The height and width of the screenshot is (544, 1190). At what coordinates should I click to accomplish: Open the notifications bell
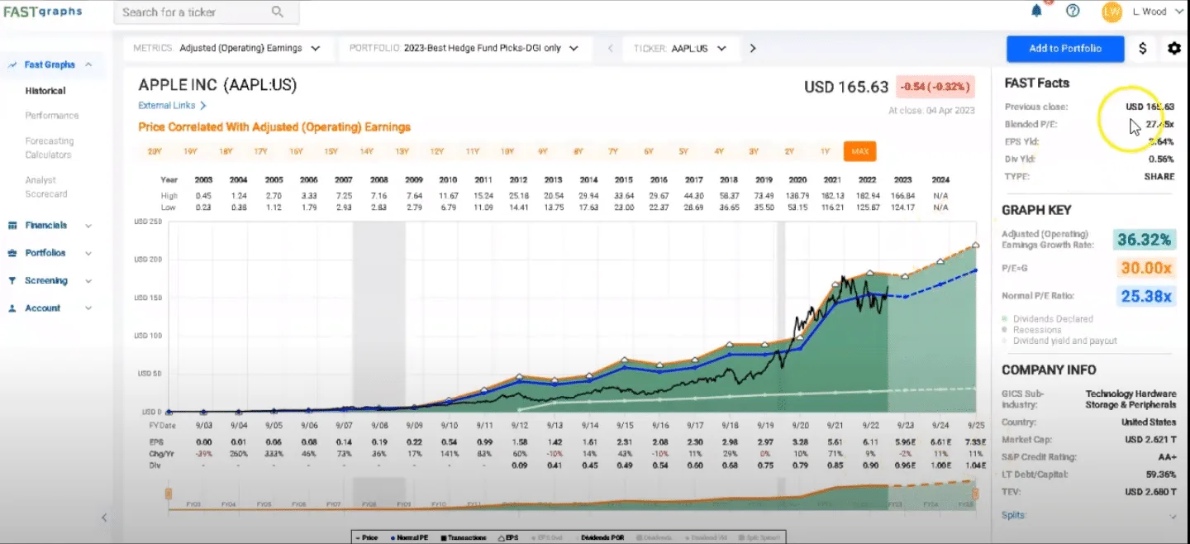1036,11
